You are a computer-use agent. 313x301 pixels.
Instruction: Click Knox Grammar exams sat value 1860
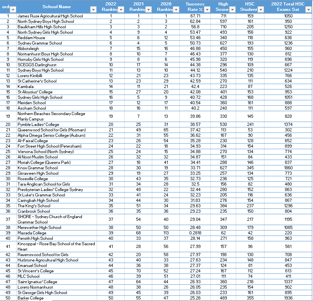(x=288, y=168)
